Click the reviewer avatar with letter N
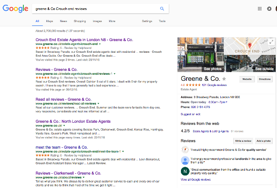Viewport: 277px width, 188px height. coord(185,171)
